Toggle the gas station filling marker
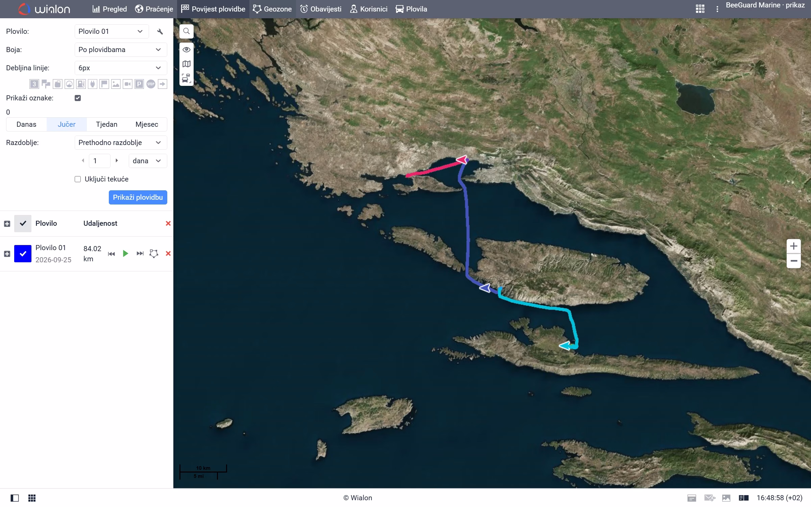 [x=81, y=84]
